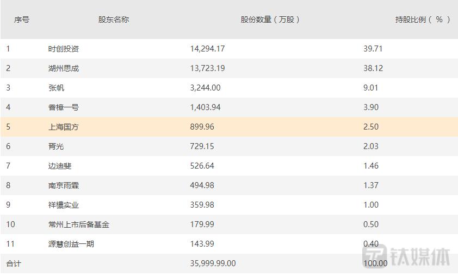Select the 胥光 shareholder cell
Image resolution: width=458 pixels, height=277 pixels.
point(56,146)
